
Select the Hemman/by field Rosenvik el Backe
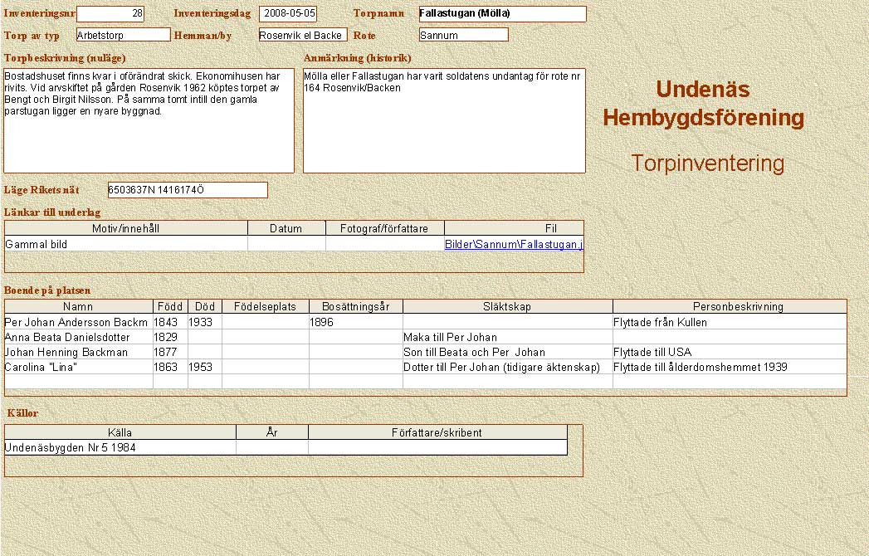(x=302, y=35)
